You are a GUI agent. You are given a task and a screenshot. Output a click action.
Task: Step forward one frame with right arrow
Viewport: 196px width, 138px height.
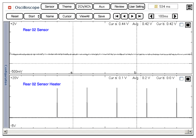click(132, 16)
